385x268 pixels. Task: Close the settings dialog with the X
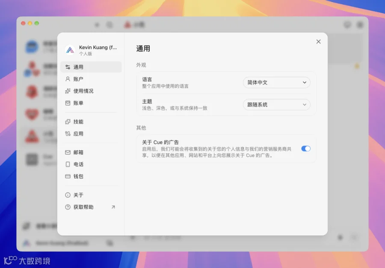[318, 42]
